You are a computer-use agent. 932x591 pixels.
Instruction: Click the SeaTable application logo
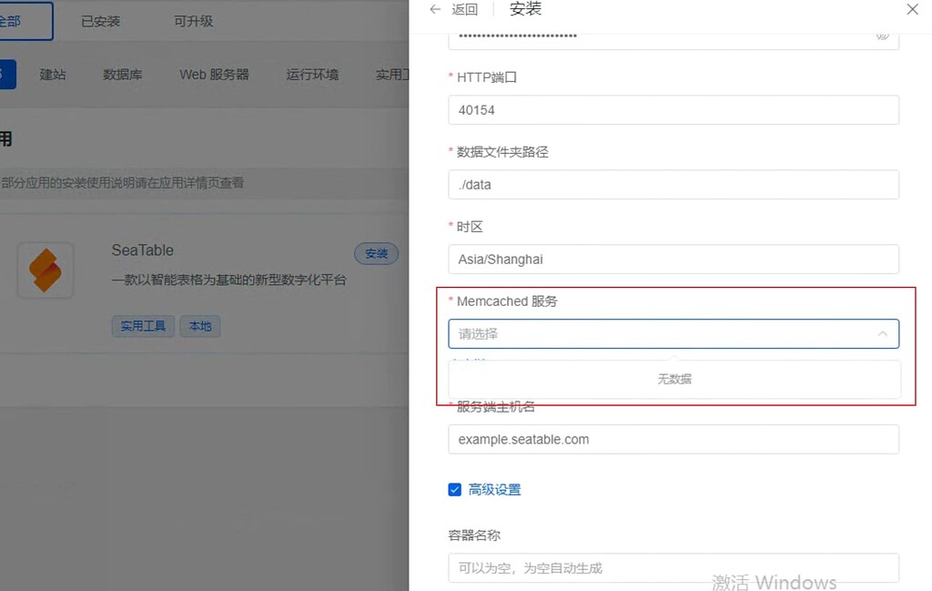point(46,270)
